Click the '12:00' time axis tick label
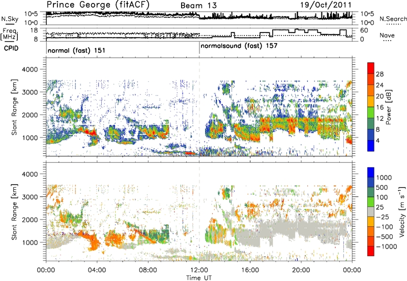 [199, 270]
